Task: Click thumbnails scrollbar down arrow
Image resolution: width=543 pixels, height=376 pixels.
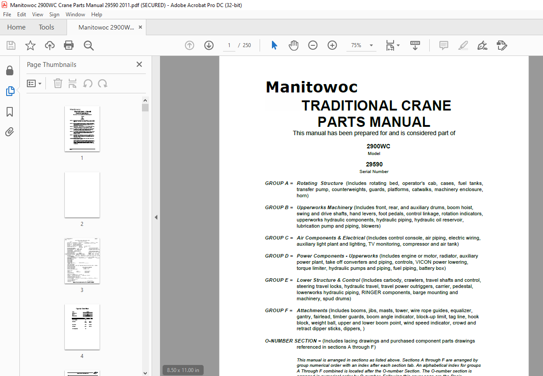Action: coord(145,373)
